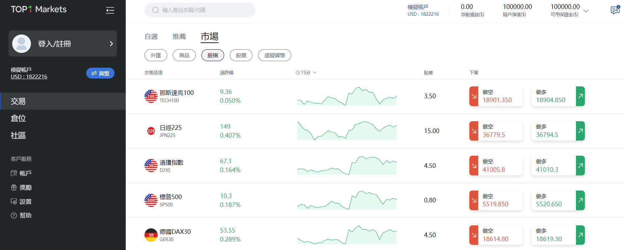
Task: Go to 倉位 positions in sidebar
Action: (18, 118)
